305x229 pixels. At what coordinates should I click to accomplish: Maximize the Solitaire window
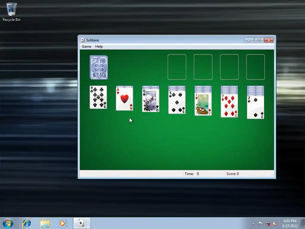[x=259, y=40]
